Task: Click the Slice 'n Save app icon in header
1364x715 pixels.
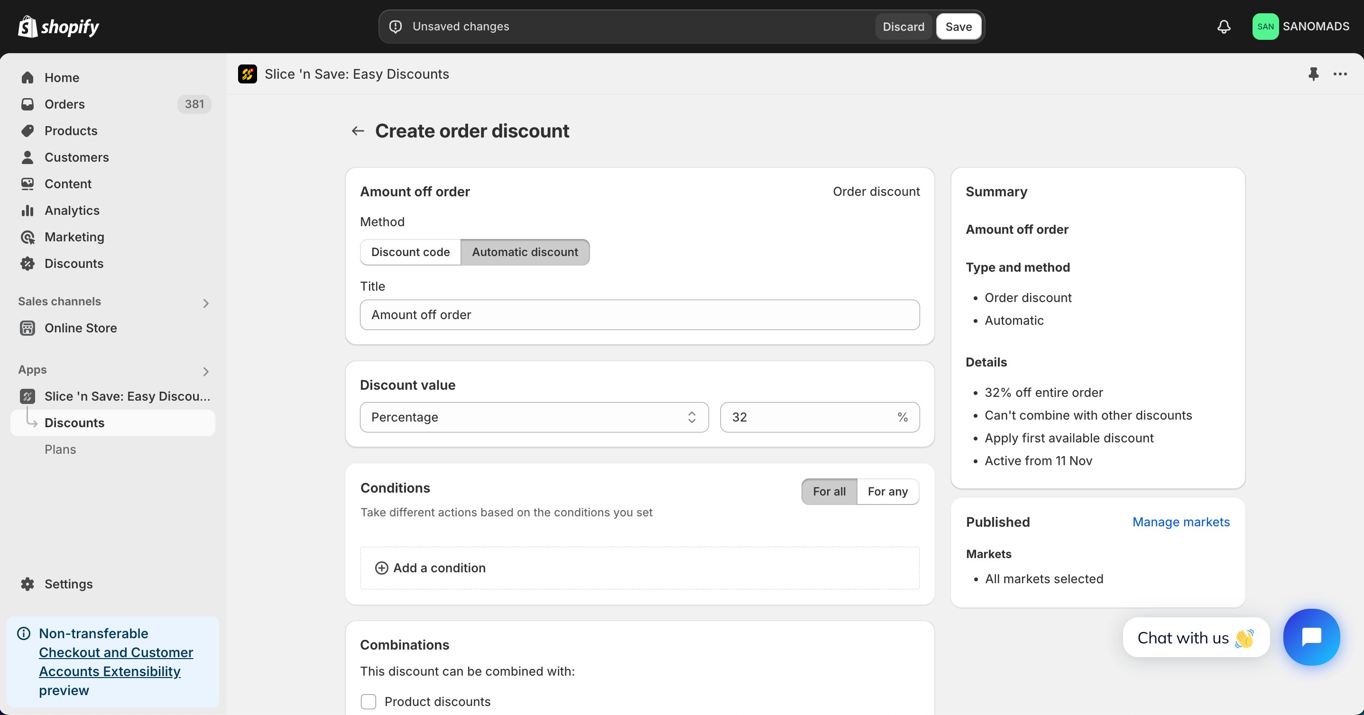Action: point(247,74)
